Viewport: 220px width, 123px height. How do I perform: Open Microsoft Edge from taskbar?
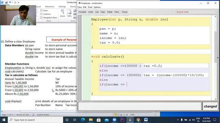83,120
